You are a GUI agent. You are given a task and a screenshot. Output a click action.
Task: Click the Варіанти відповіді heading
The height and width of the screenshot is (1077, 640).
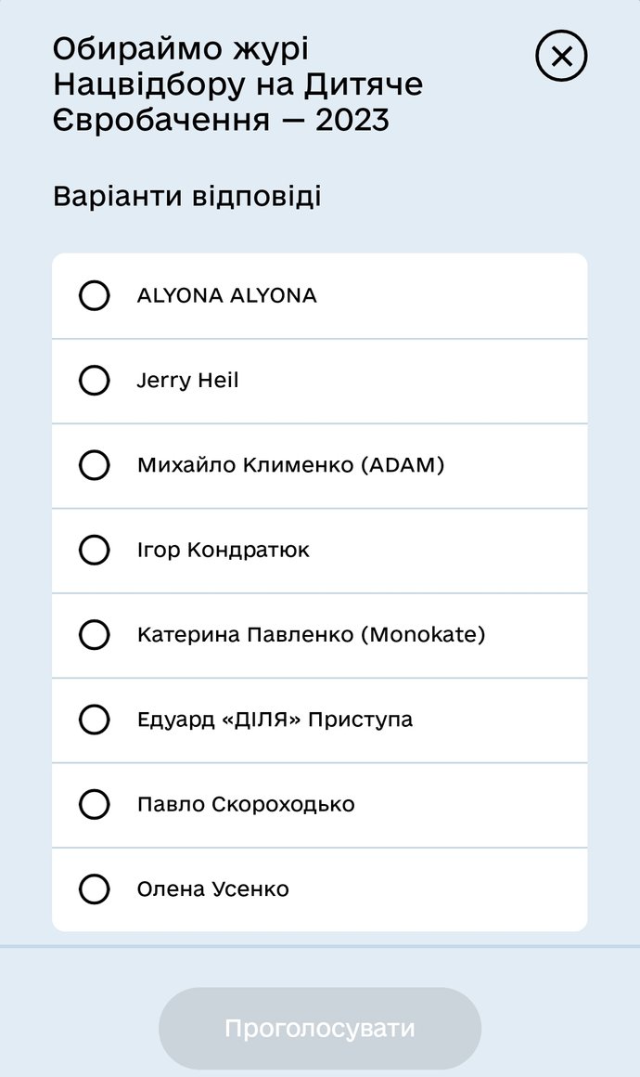[187, 197]
